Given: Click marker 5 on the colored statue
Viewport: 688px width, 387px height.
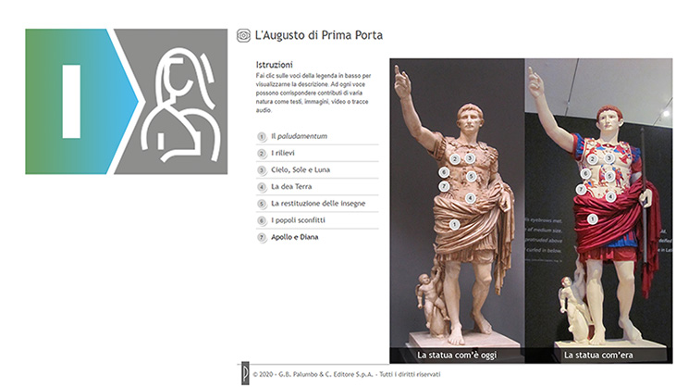Looking at the screenshot, I should [x=609, y=177].
